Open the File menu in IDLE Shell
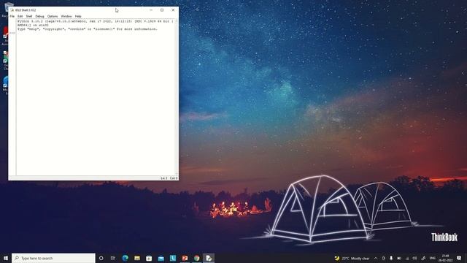The image size is (467, 263). tap(12, 16)
